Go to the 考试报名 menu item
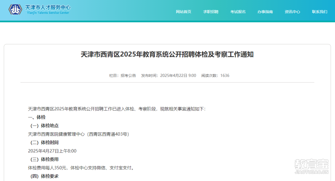Viewport: 335px width, 181px height. [x=238, y=12]
